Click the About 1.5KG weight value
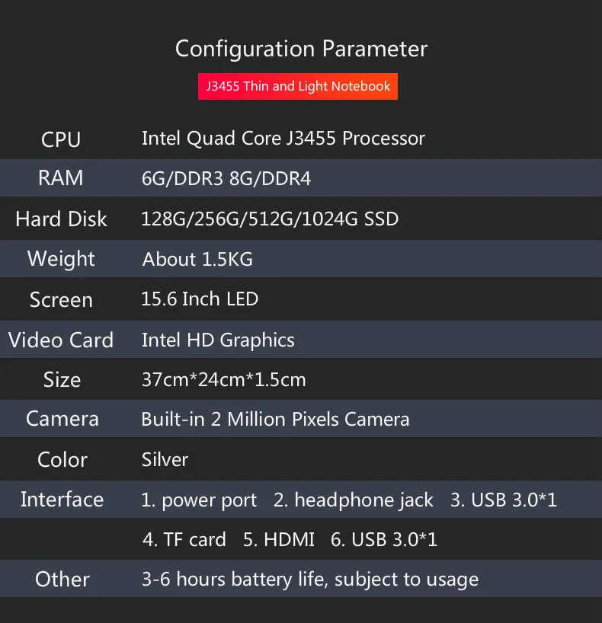The height and width of the screenshot is (623, 602). pos(197,259)
